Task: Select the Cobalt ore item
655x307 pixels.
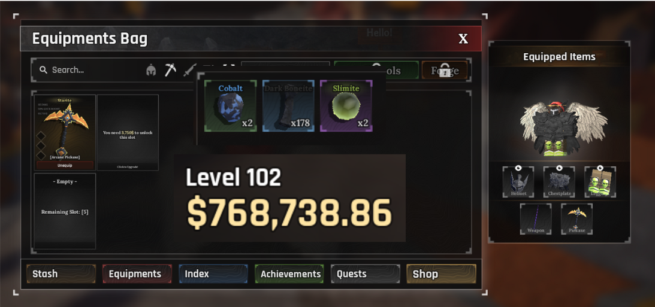Action: click(231, 106)
